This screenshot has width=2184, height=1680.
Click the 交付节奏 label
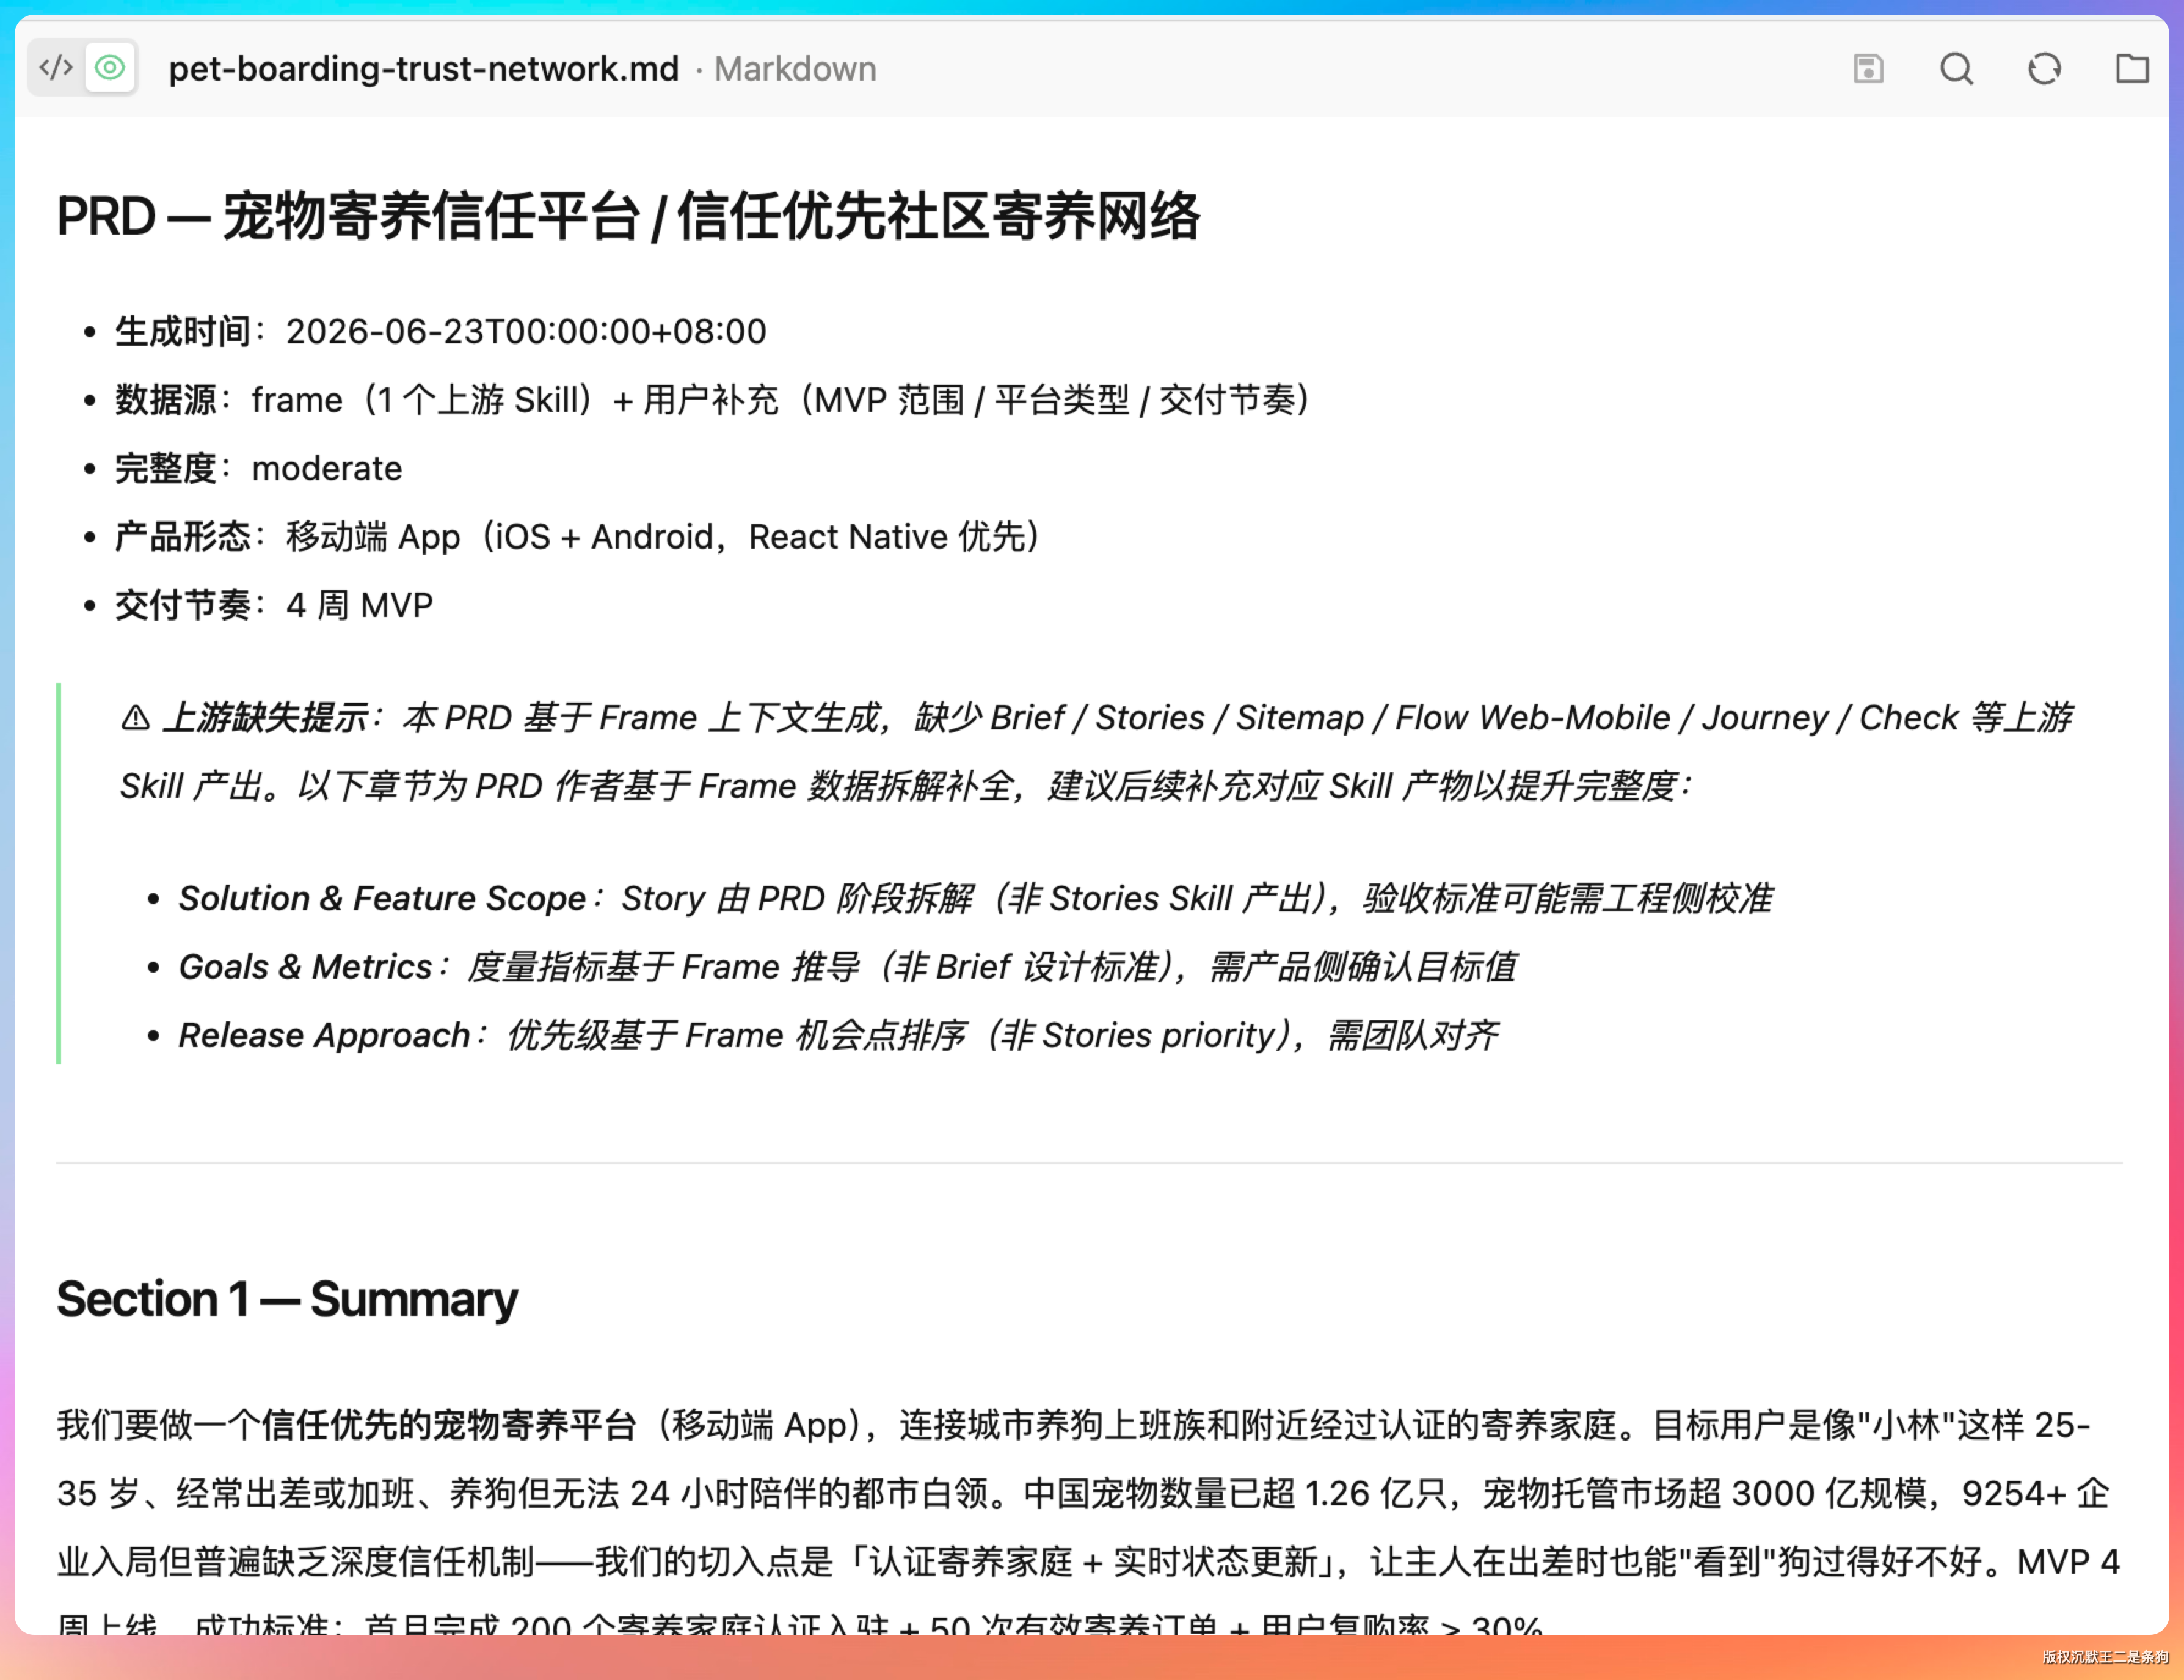[x=183, y=605]
